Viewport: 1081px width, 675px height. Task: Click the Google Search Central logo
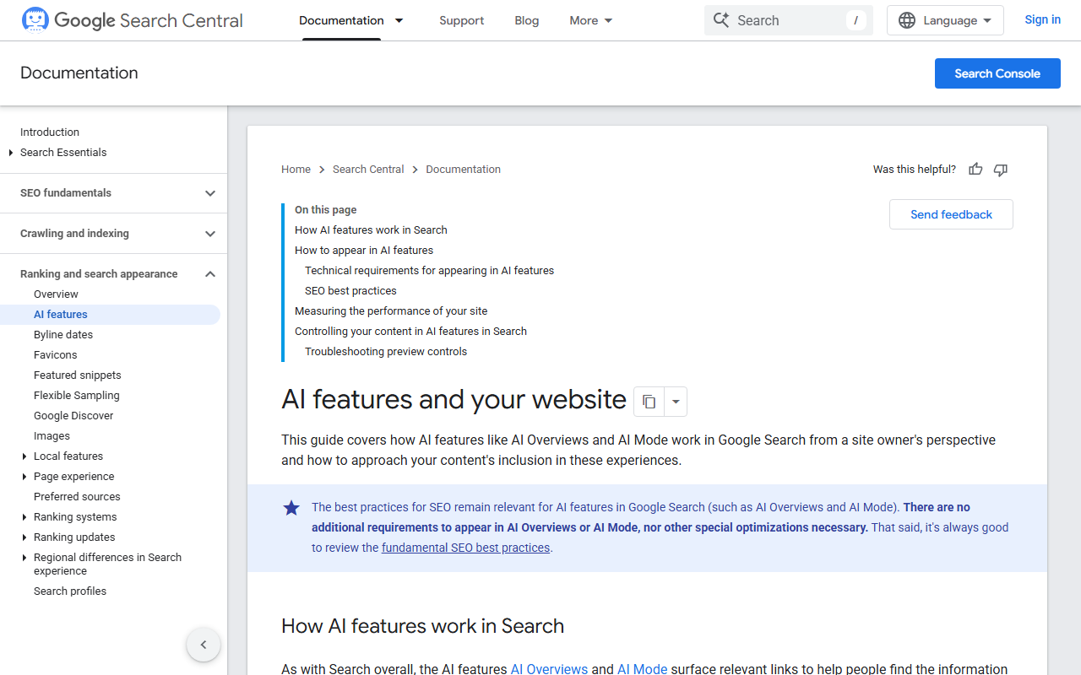(132, 20)
